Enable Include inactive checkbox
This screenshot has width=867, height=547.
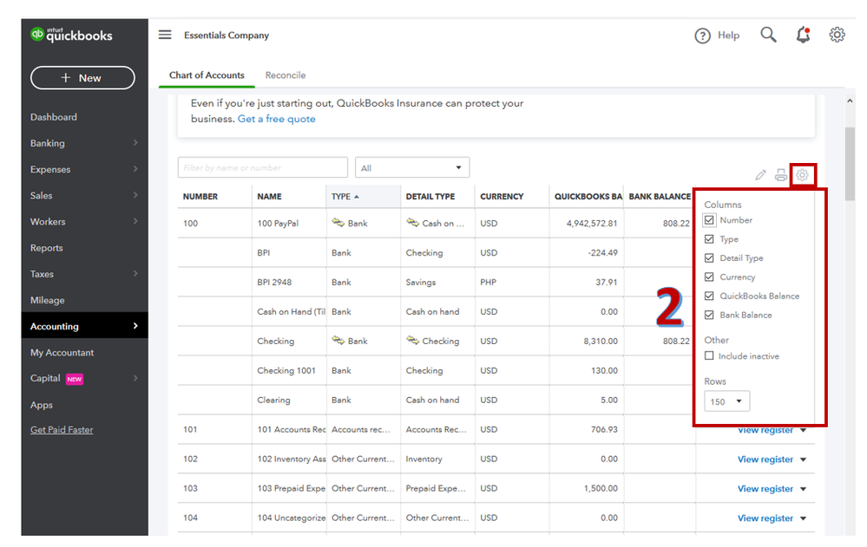point(709,355)
